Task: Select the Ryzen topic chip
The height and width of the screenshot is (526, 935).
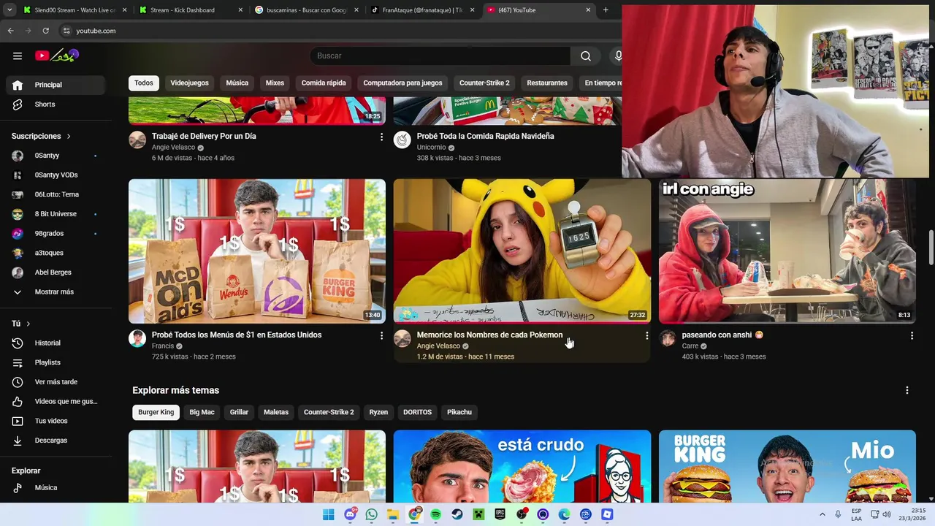Action: pyautogui.click(x=378, y=412)
